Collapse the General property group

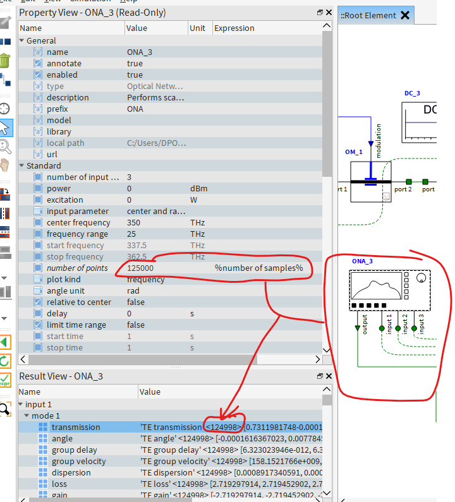tap(21, 40)
